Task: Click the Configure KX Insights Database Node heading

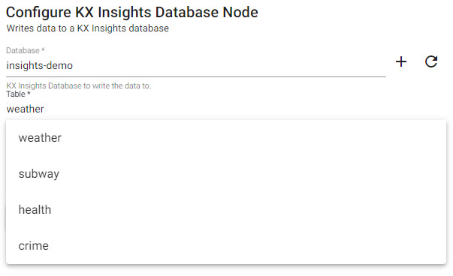Action: coord(132,12)
